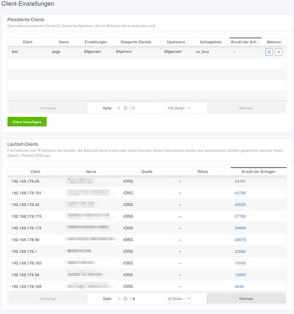Viewport: 294px width, 314px height.
Task: Select IP address 192.168.178.168
Action: pos(26,286)
